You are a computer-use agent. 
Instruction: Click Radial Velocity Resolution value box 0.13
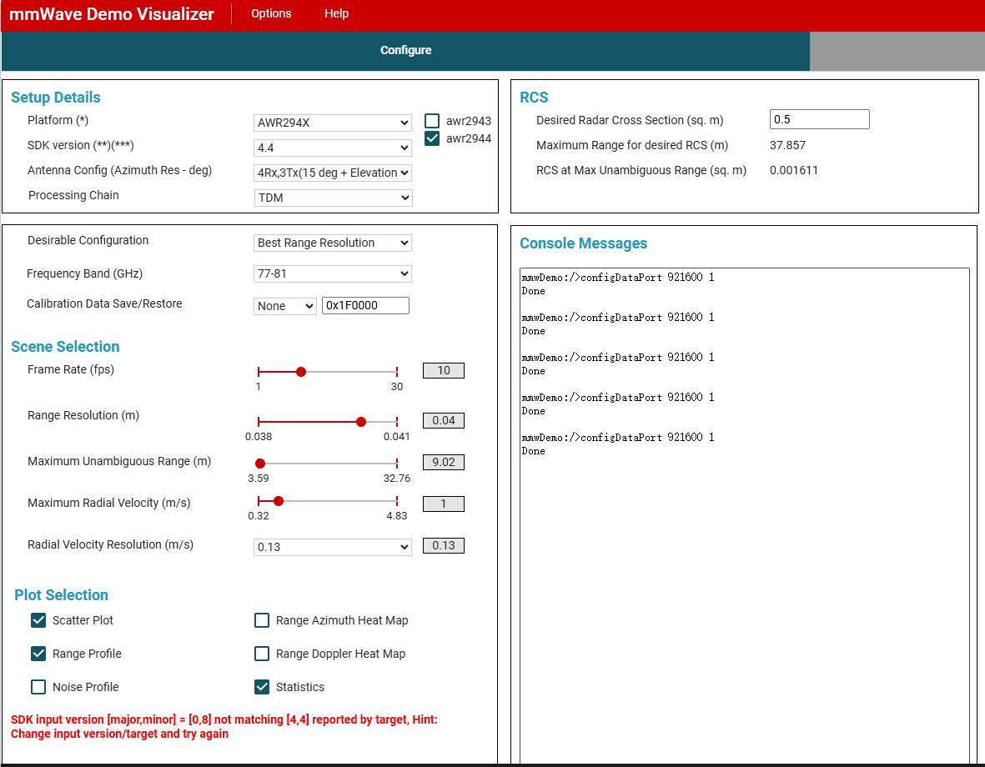pyautogui.click(x=444, y=546)
